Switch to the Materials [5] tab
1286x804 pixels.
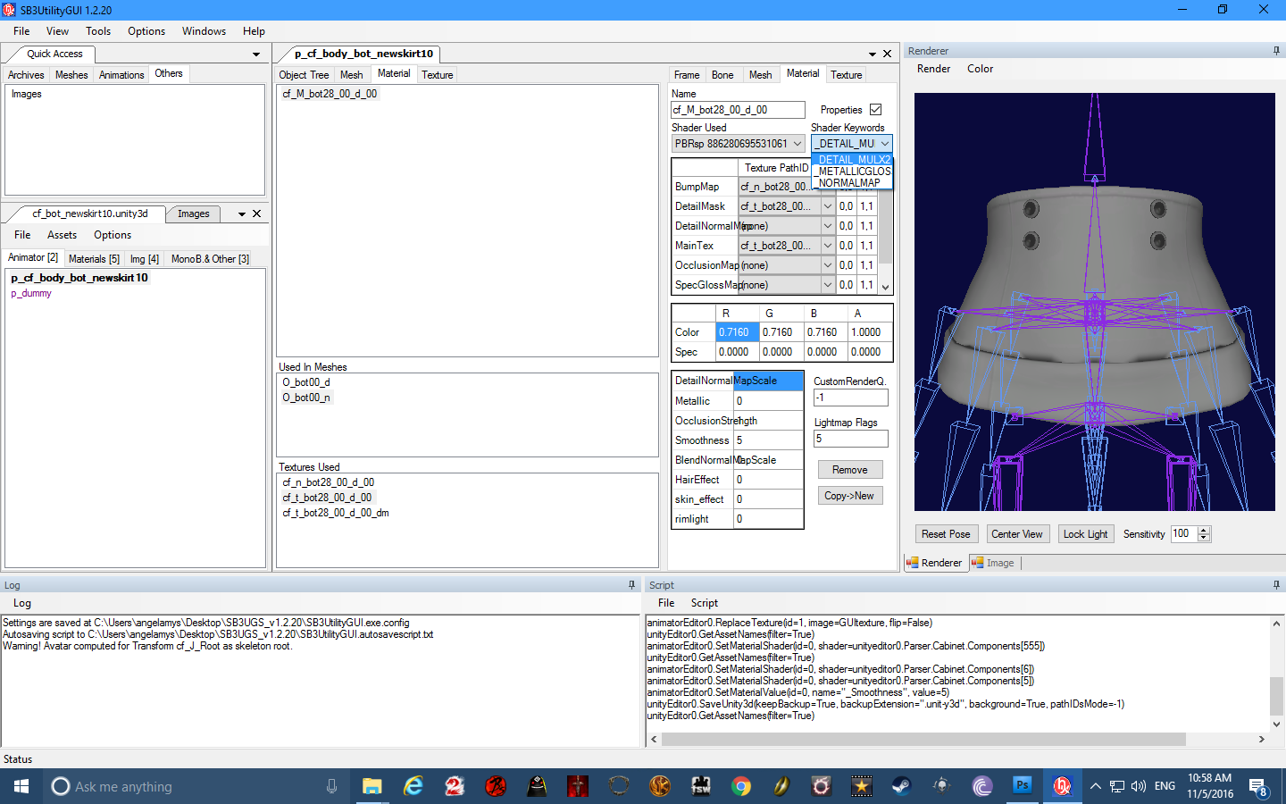(x=94, y=259)
